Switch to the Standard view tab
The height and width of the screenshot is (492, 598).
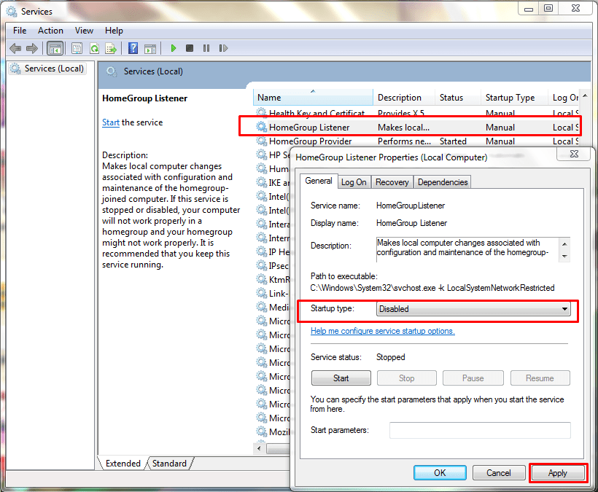(169, 464)
